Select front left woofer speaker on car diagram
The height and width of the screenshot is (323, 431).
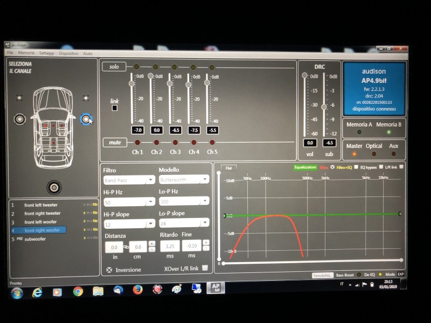click(x=20, y=119)
